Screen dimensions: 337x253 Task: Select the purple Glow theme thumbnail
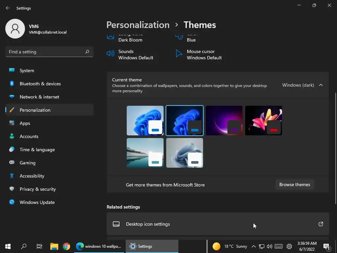pyautogui.click(x=224, y=121)
